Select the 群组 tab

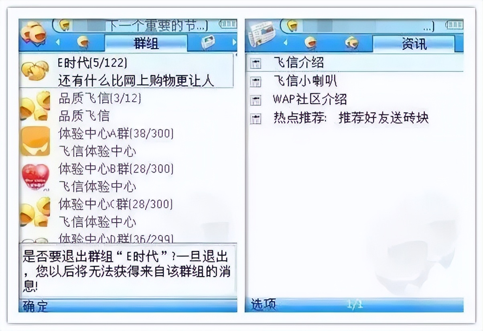(x=146, y=43)
